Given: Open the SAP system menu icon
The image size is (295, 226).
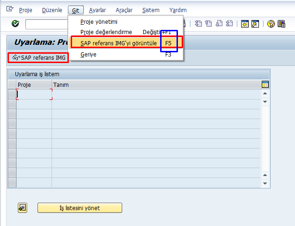Looking at the screenshot, I should click(10, 9).
